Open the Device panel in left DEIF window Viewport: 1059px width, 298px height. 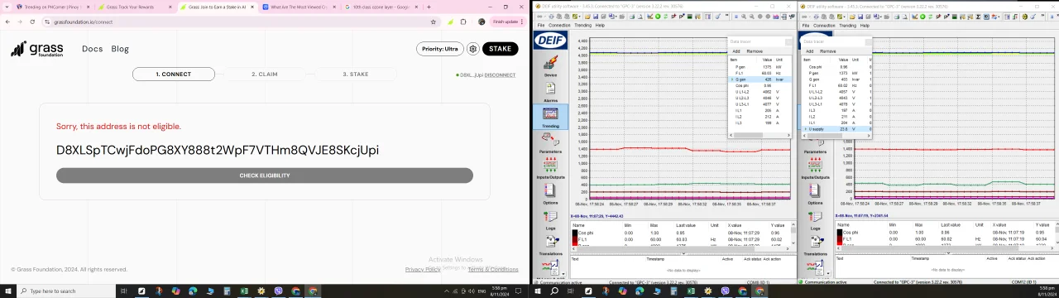point(550,65)
